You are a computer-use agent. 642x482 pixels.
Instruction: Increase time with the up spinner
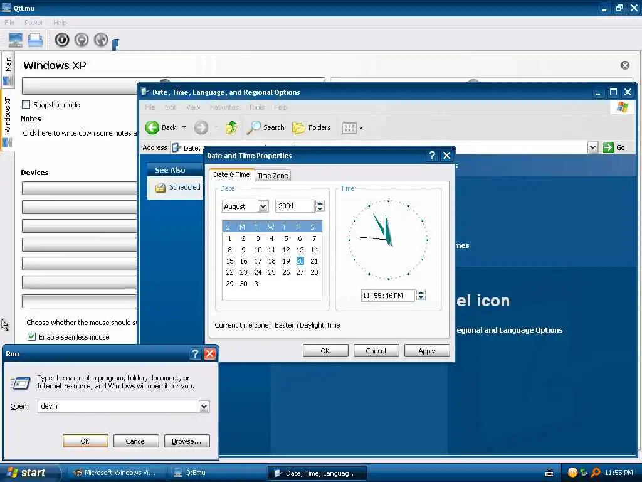pos(421,292)
